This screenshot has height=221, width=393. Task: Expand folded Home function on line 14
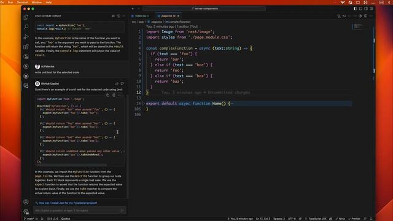click(x=144, y=104)
